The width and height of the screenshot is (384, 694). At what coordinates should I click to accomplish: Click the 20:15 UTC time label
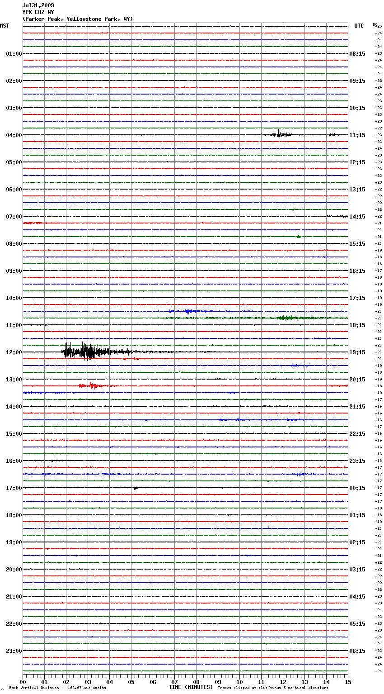357,380
